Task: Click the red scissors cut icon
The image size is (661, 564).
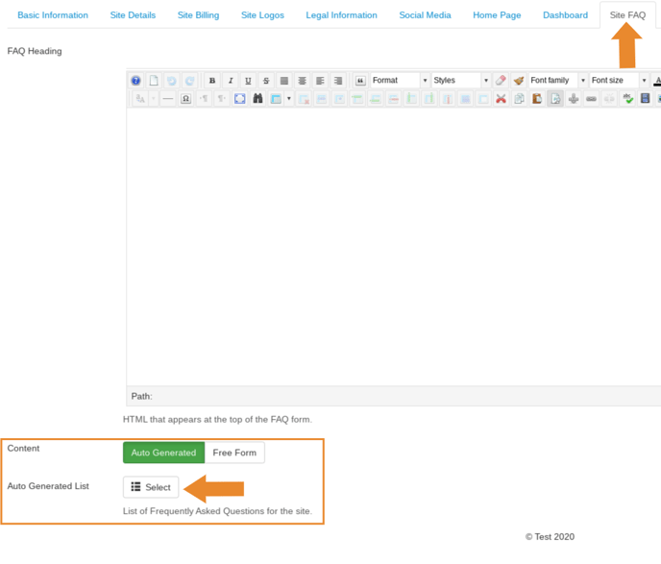Action: coord(501,99)
